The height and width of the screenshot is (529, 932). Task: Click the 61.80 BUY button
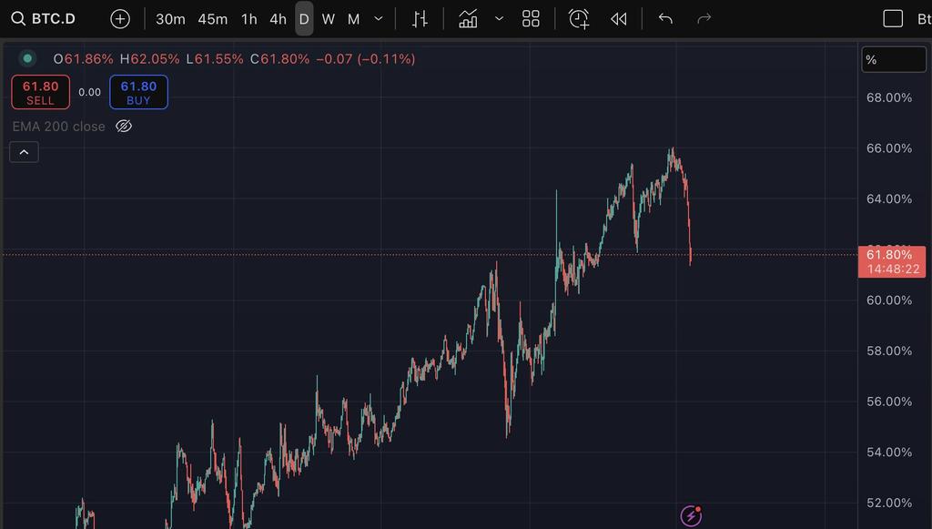138,92
